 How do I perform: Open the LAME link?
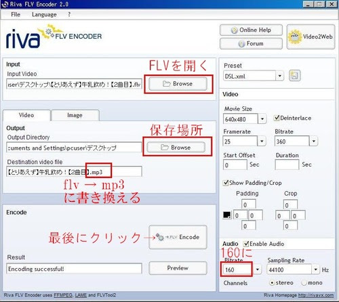click(81, 295)
